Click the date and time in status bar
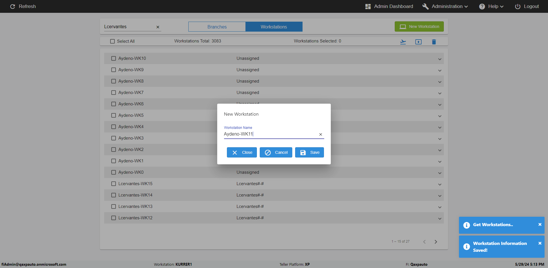 coord(529,264)
